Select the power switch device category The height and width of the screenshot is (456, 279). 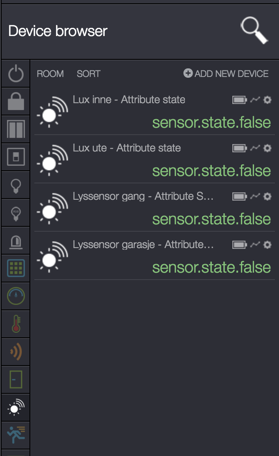[x=16, y=74]
